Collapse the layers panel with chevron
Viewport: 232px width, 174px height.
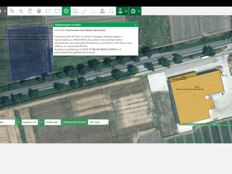click(5, 11)
